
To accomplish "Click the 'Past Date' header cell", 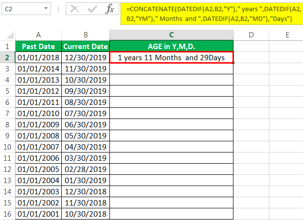I will pyautogui.click(x=38, y=46).
